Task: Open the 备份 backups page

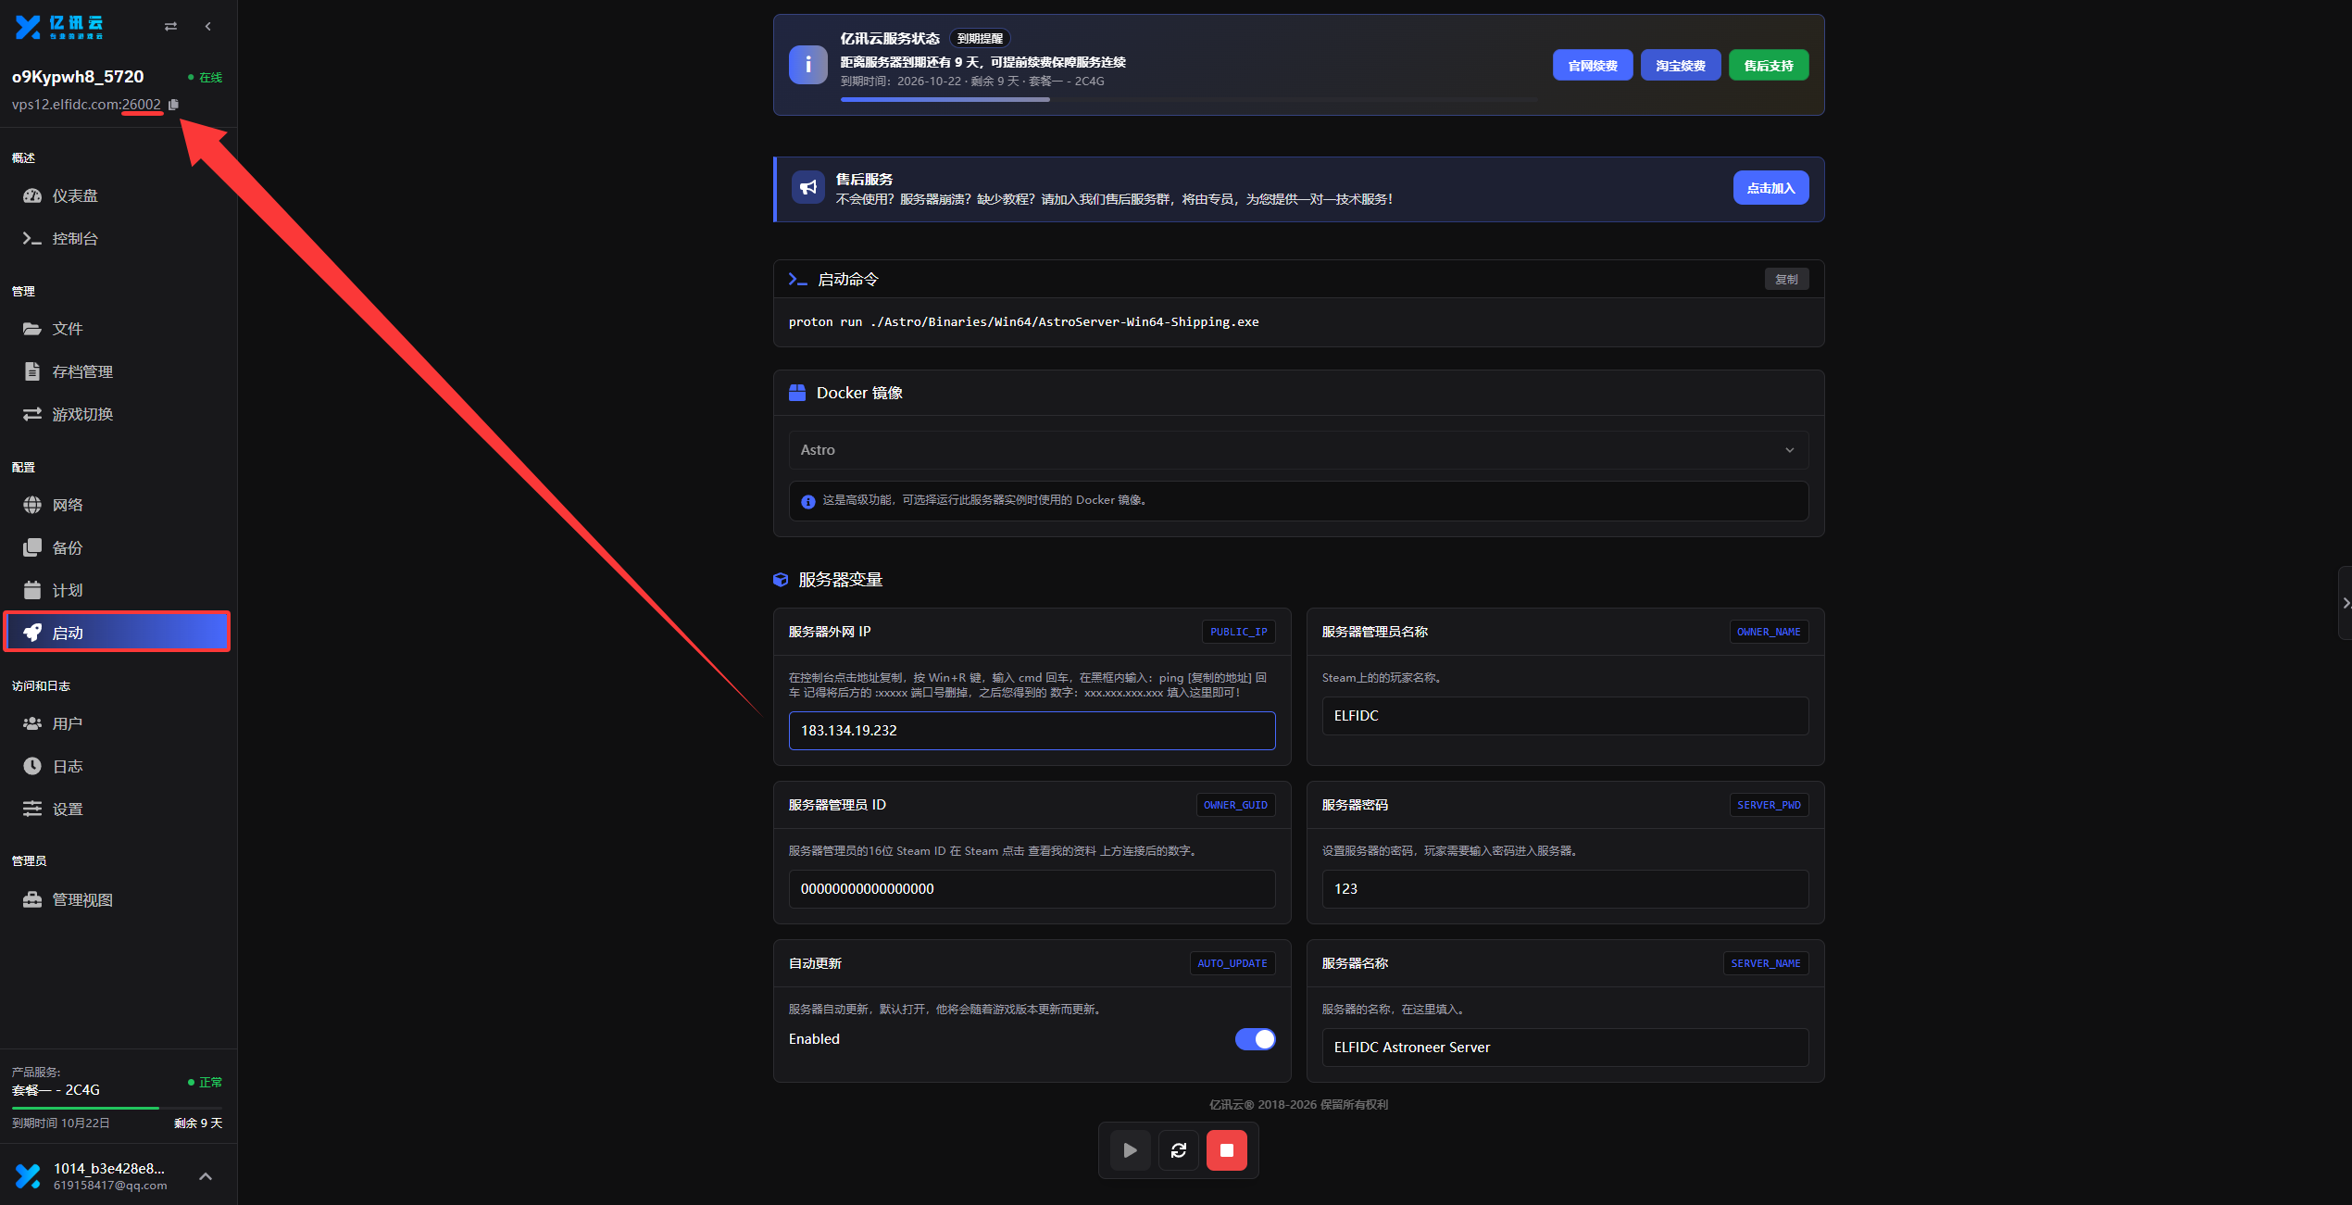Action: 119,547
